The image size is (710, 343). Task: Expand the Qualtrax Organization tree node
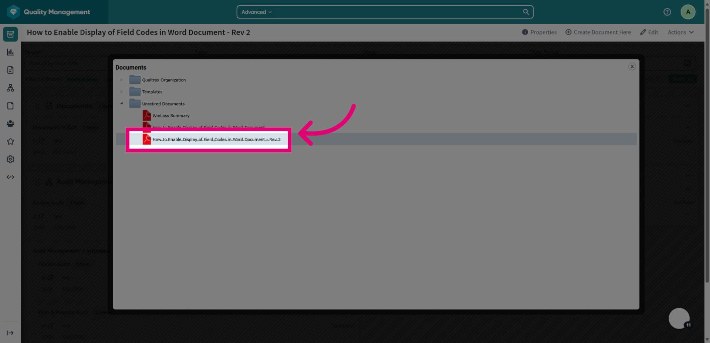(x=121, y=80)
